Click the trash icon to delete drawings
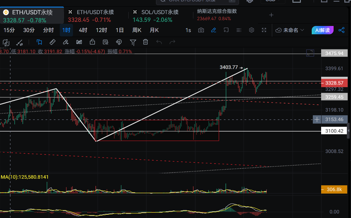This screenshot has height=218, width=351. point(145,42)
